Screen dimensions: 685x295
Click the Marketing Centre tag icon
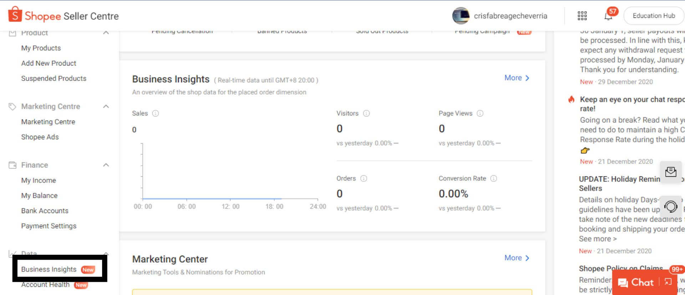12,107
